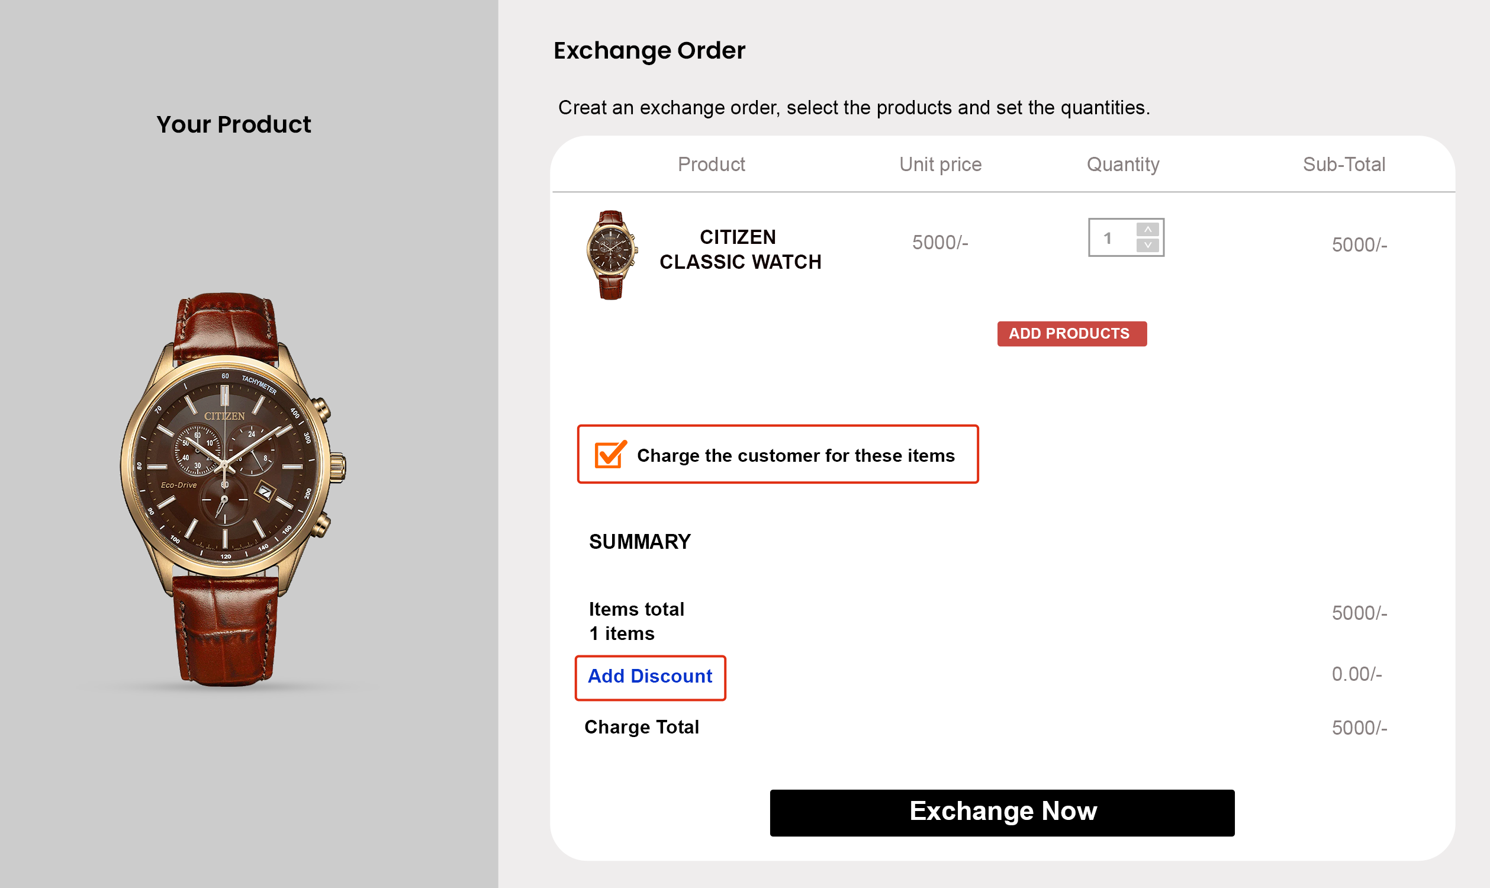Click the SUMMARY section heading
The height and width of the screenshot is (888, 1490).
click(x=640, y=542)
